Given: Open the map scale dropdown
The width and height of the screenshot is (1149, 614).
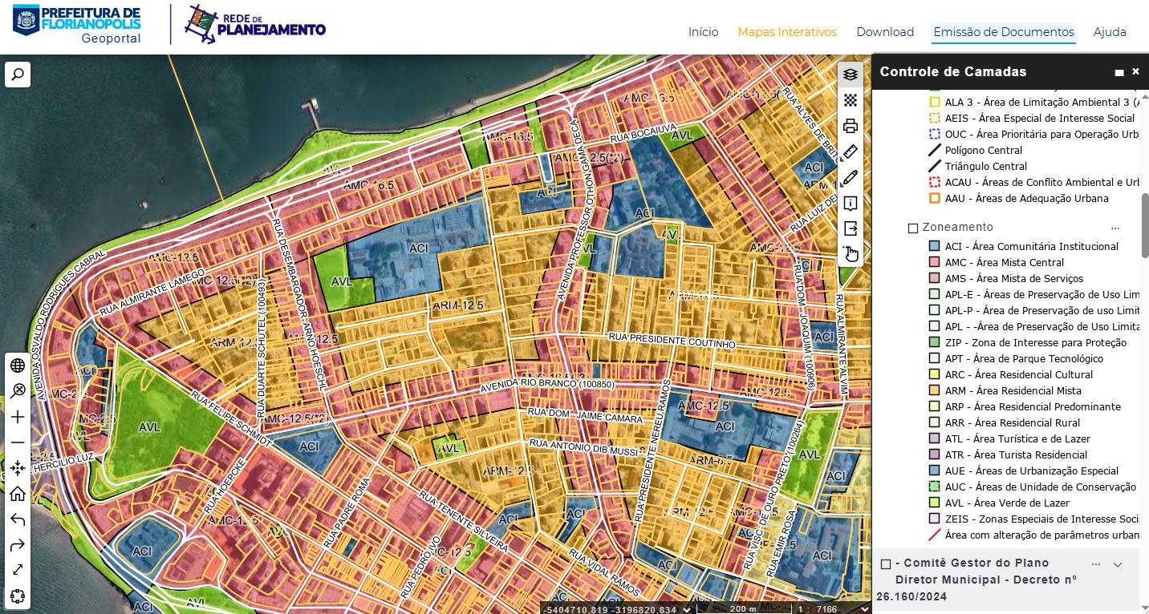Looking at the screenshot, I should (x=864, y=609).
